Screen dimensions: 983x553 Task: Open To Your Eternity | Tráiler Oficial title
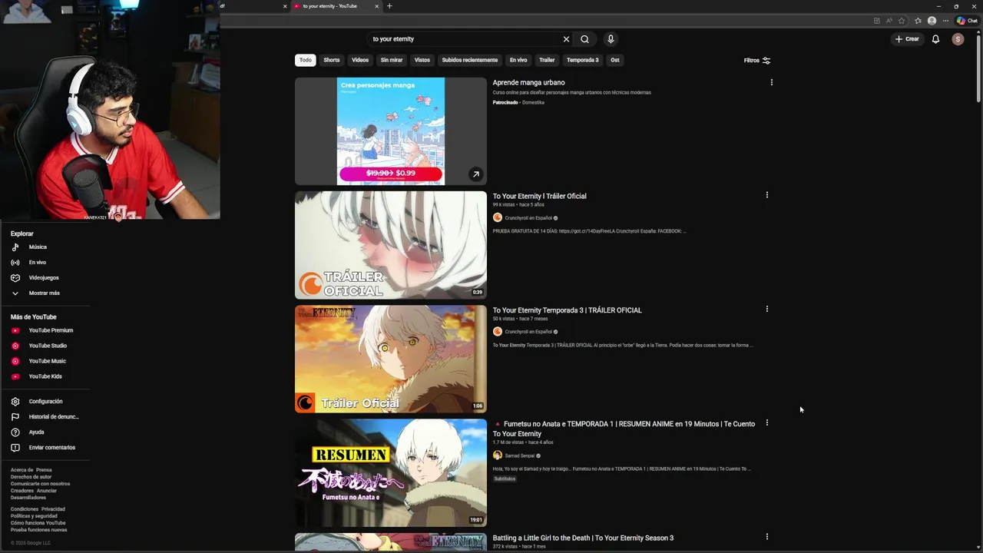coord(540,196)
